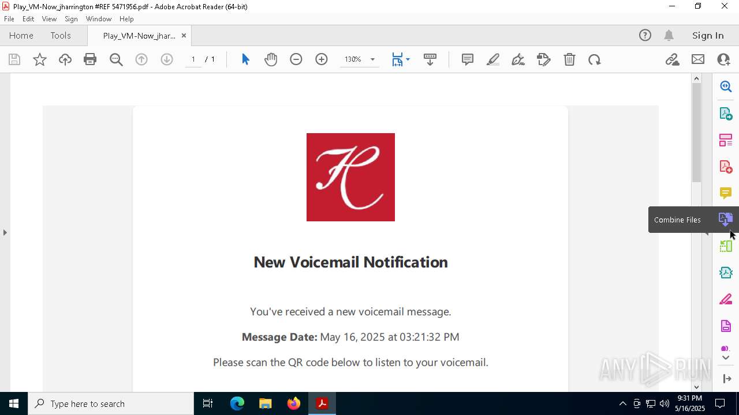Open the View menu
Image resolution: width=739 pixels, height=415 pixels.
[x=50, y=19]
